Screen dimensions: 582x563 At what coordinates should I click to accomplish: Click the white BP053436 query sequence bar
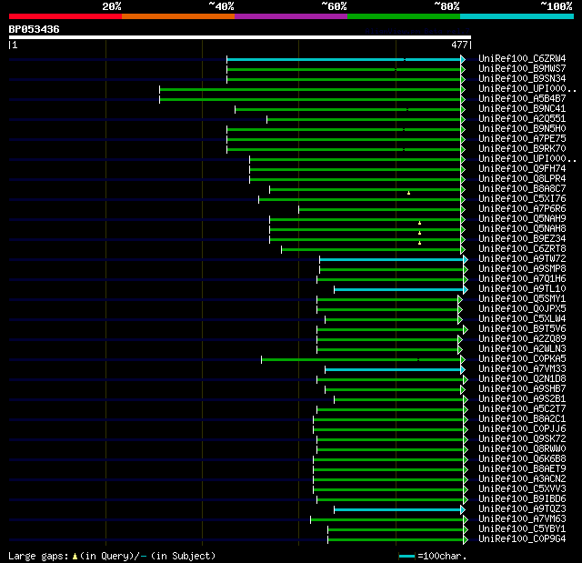[240, 37]
